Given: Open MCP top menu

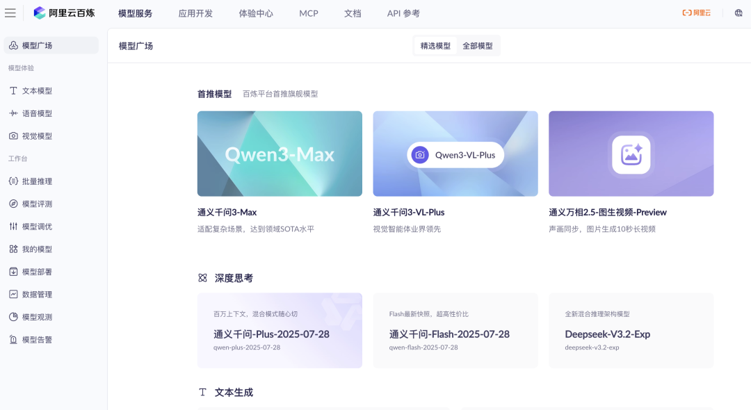Looking at the screenshot, I should pos(309,13).
